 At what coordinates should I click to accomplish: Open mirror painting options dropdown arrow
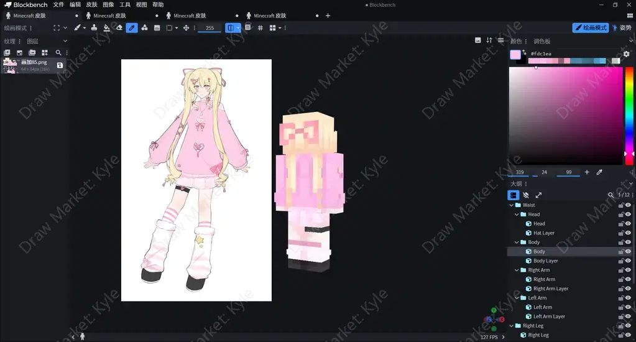click(238, 27)
